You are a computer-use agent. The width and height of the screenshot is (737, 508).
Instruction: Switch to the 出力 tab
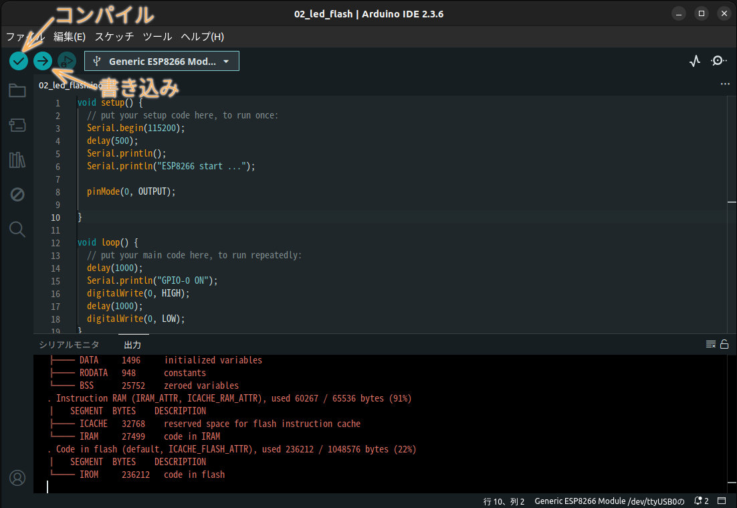132,344
